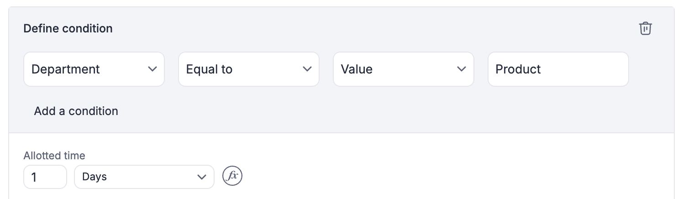Open the fx formula editor icon
The height and width of the screenshot is (199, 683).
pyautogui.click(x=232, y=177)
